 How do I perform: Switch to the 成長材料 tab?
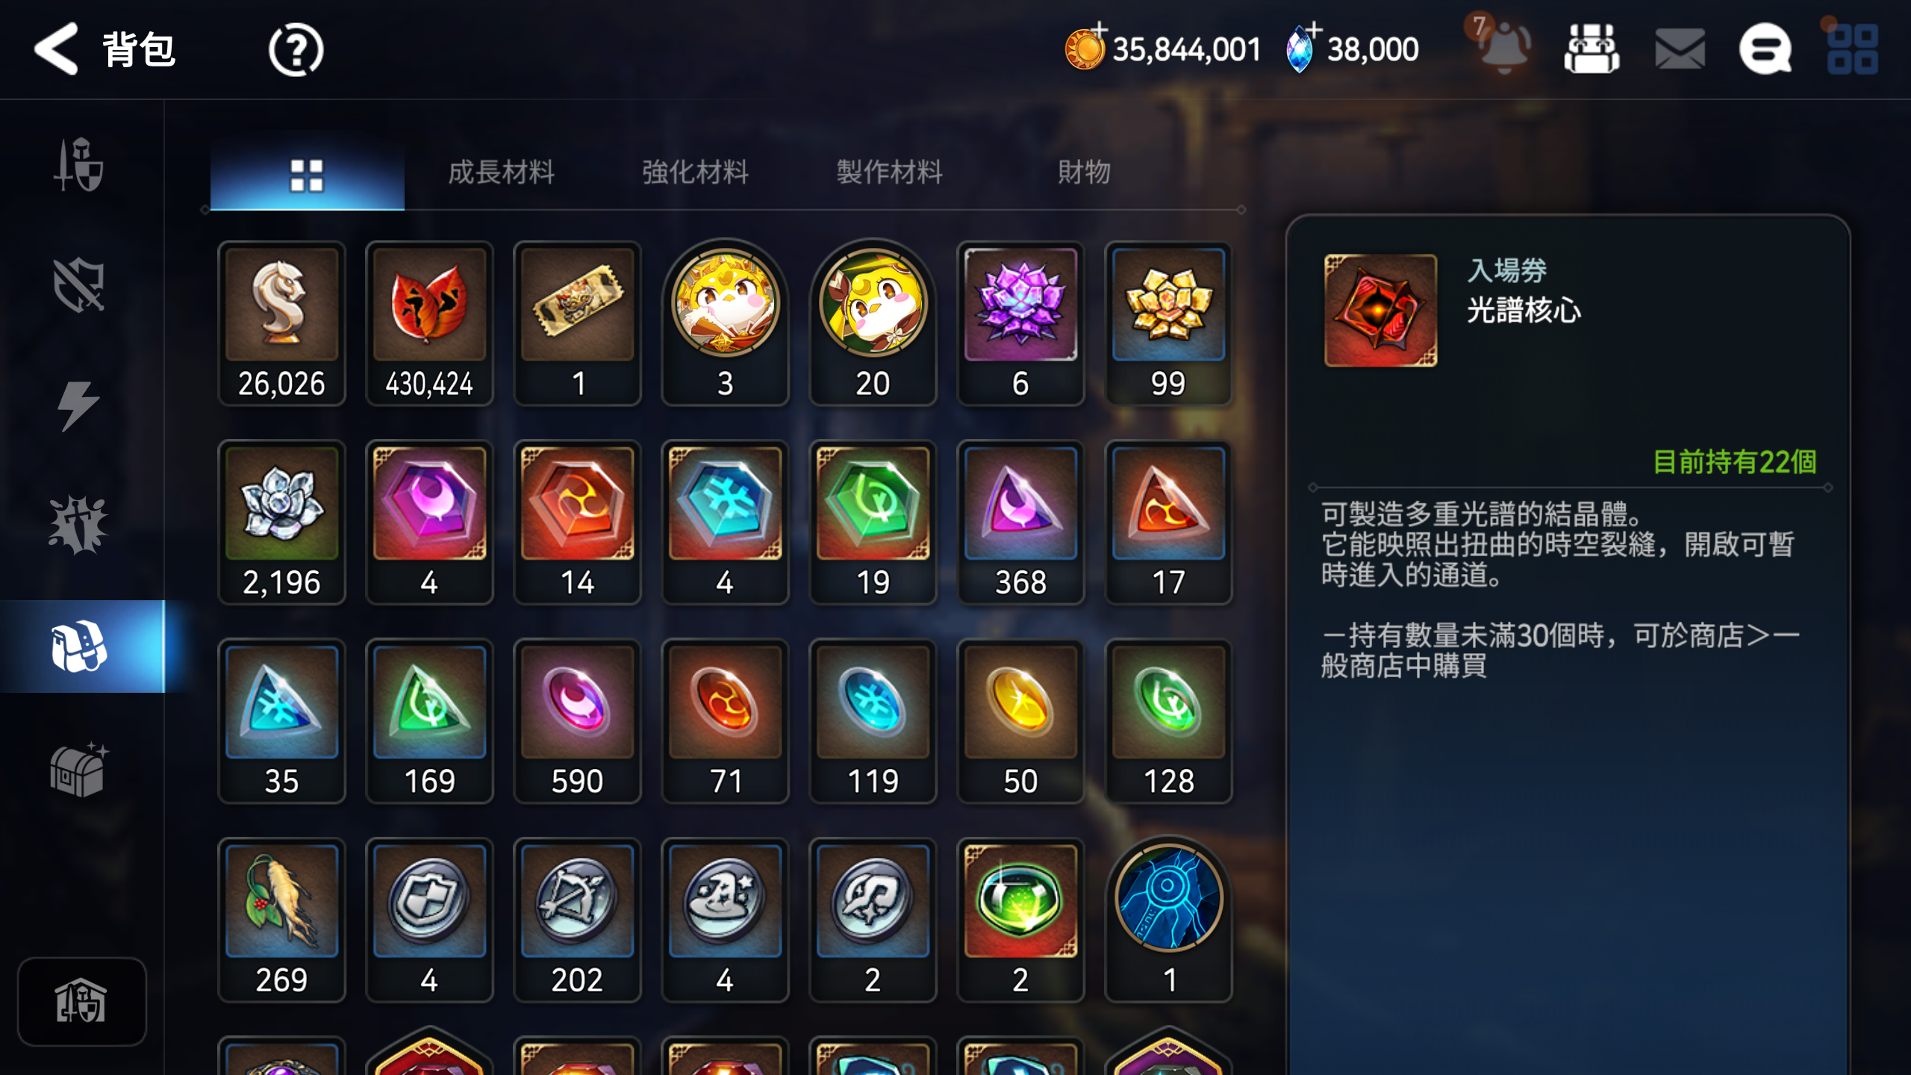tap(502, 172)
